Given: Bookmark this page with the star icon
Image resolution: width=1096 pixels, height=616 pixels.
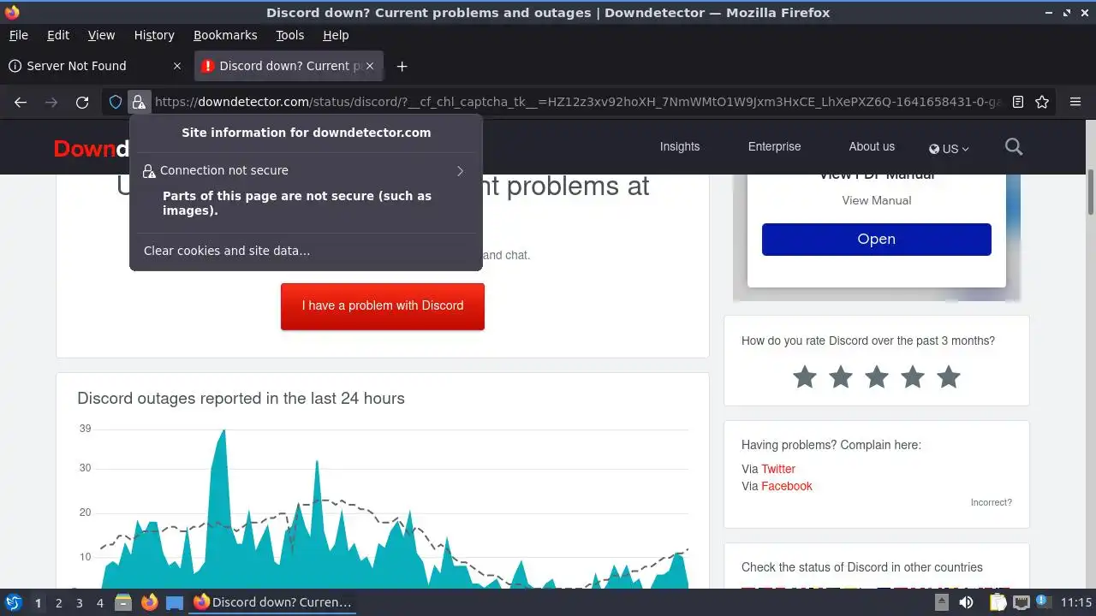Looking at the screenshot, I should pyautogui.click(x=1042, y=102).
